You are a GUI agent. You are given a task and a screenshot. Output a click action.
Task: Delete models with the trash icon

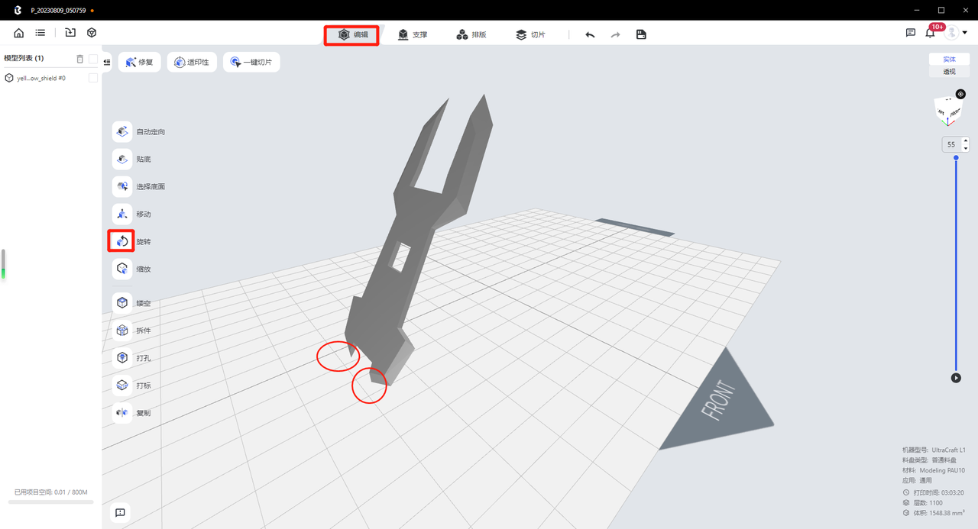coord(80,59)
